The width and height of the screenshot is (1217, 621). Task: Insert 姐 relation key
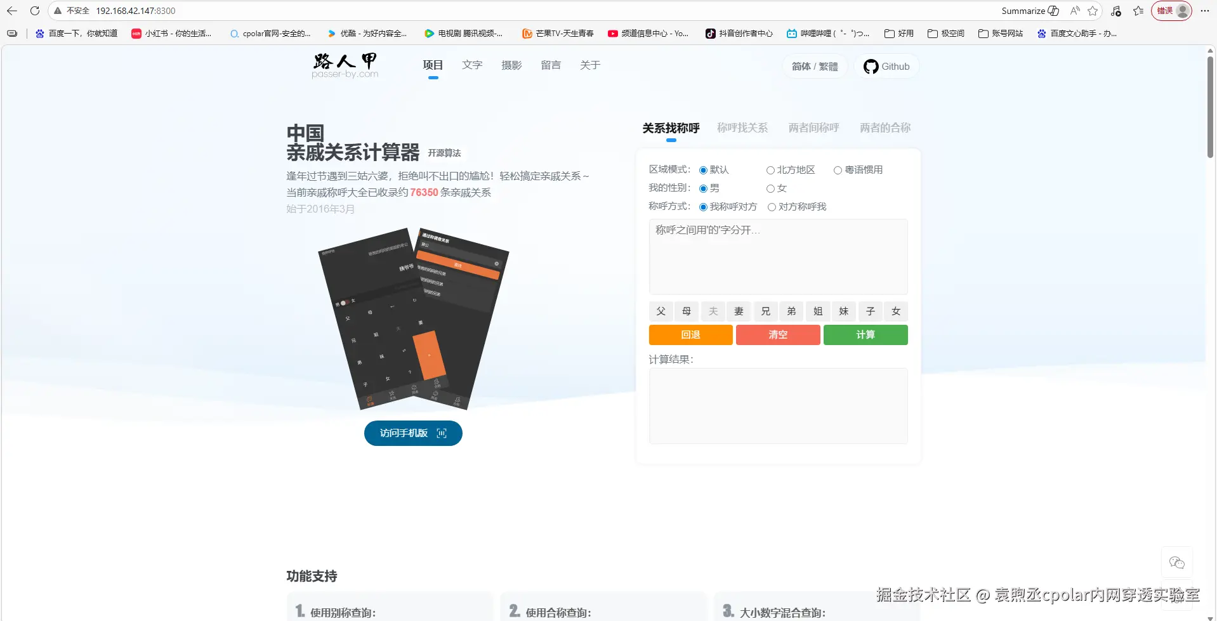pos(818,311)
